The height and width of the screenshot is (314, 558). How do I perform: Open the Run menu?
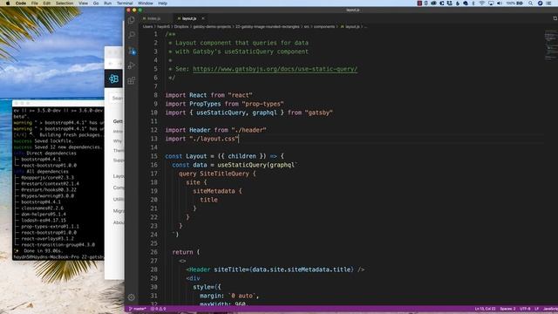pos(107,3)
